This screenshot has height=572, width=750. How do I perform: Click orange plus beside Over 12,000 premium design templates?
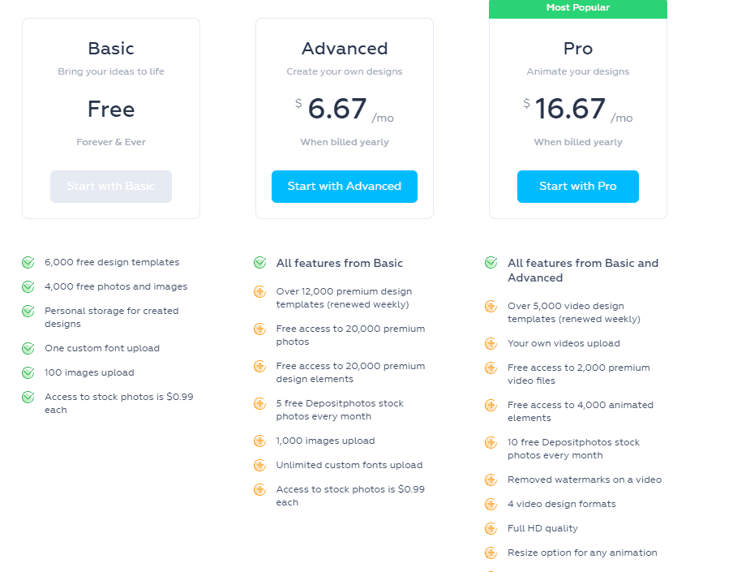tap(259, 291)
